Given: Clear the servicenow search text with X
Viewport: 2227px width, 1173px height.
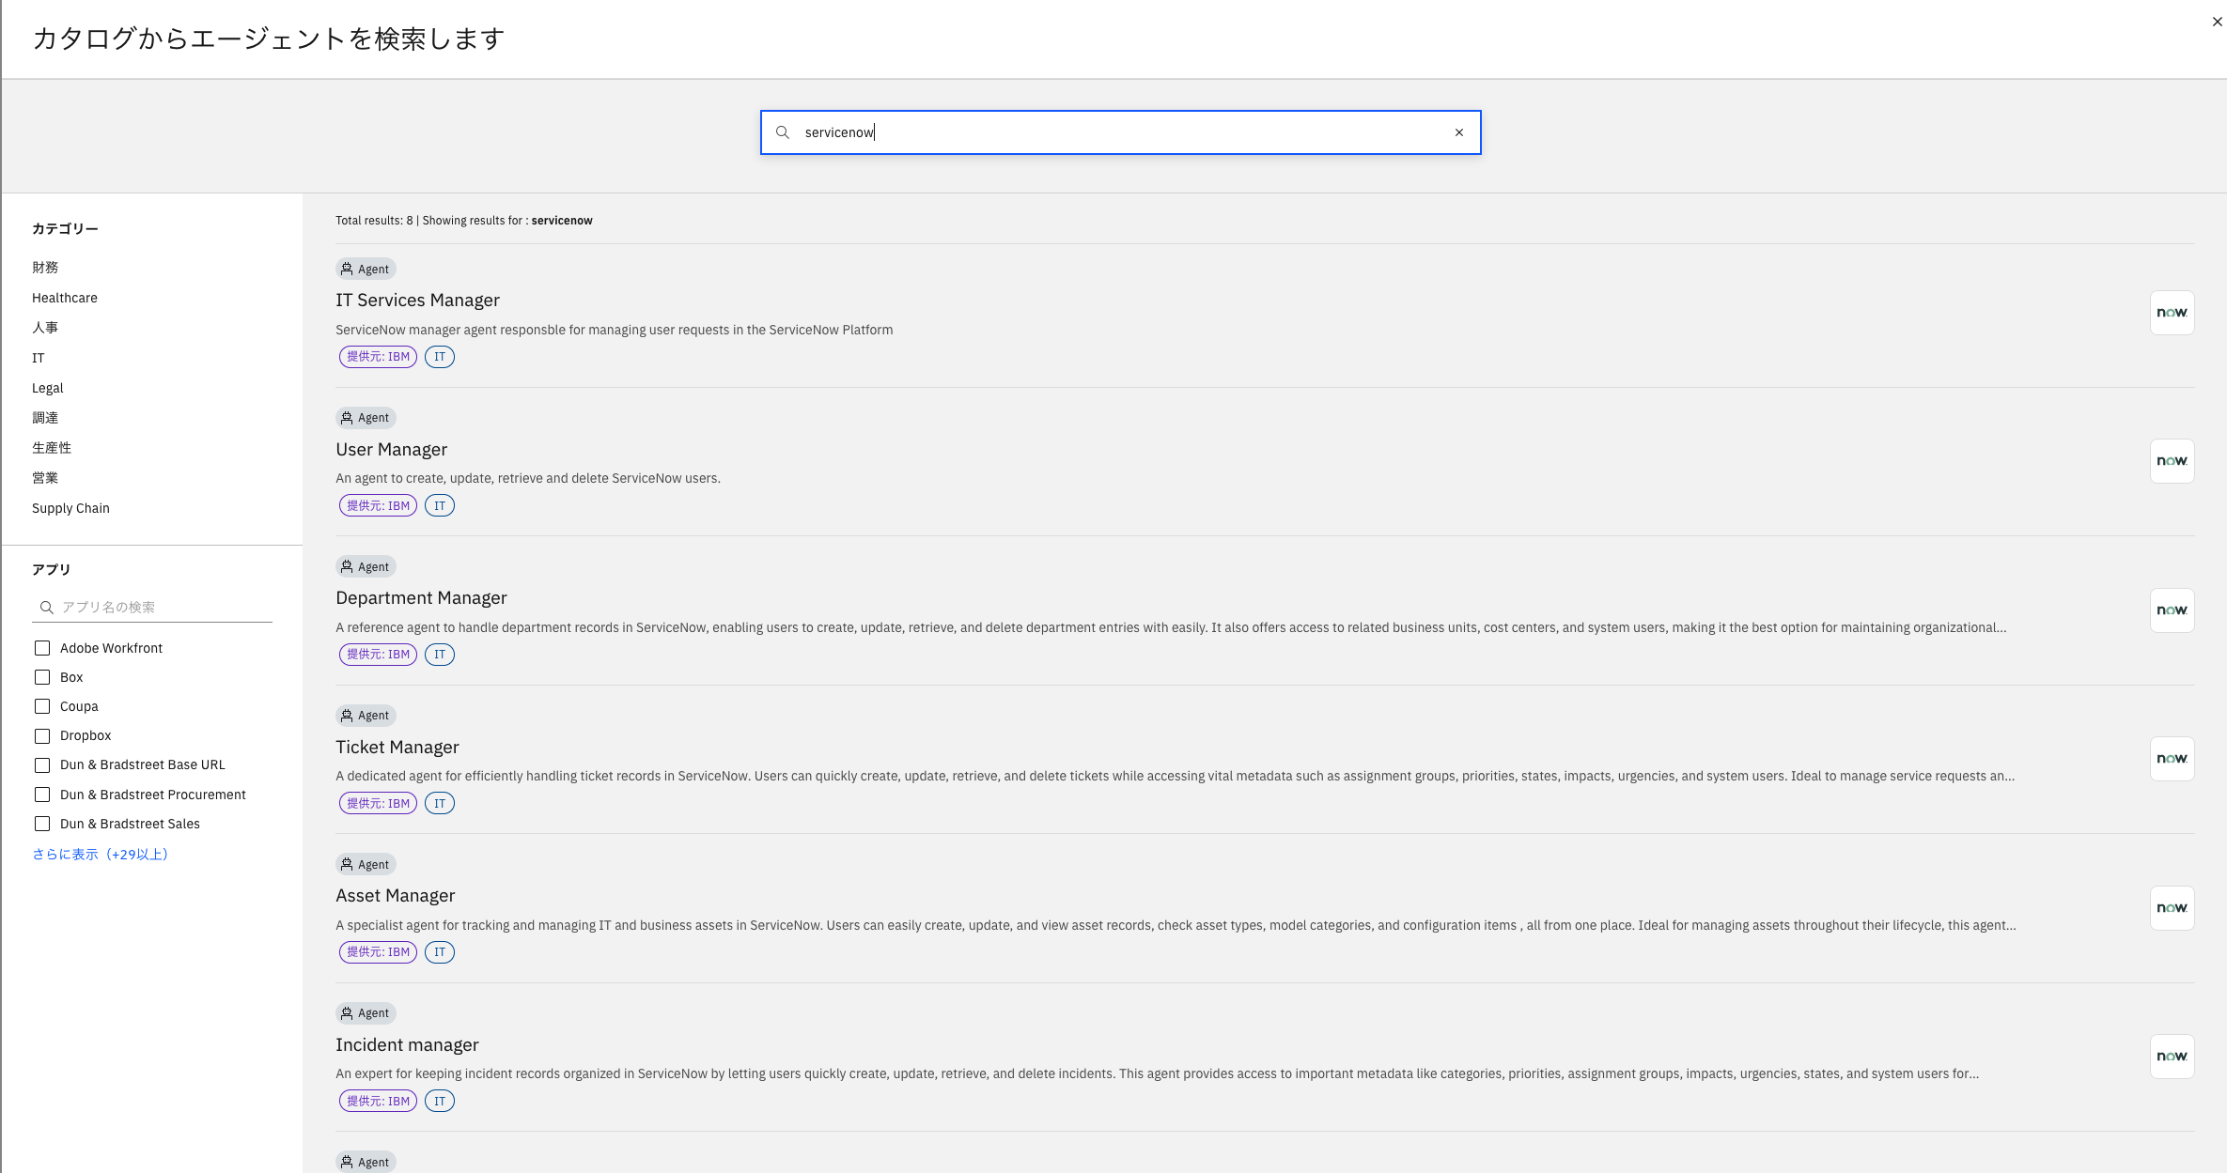Looking at the screenshot, I should tap(1459, 132).
